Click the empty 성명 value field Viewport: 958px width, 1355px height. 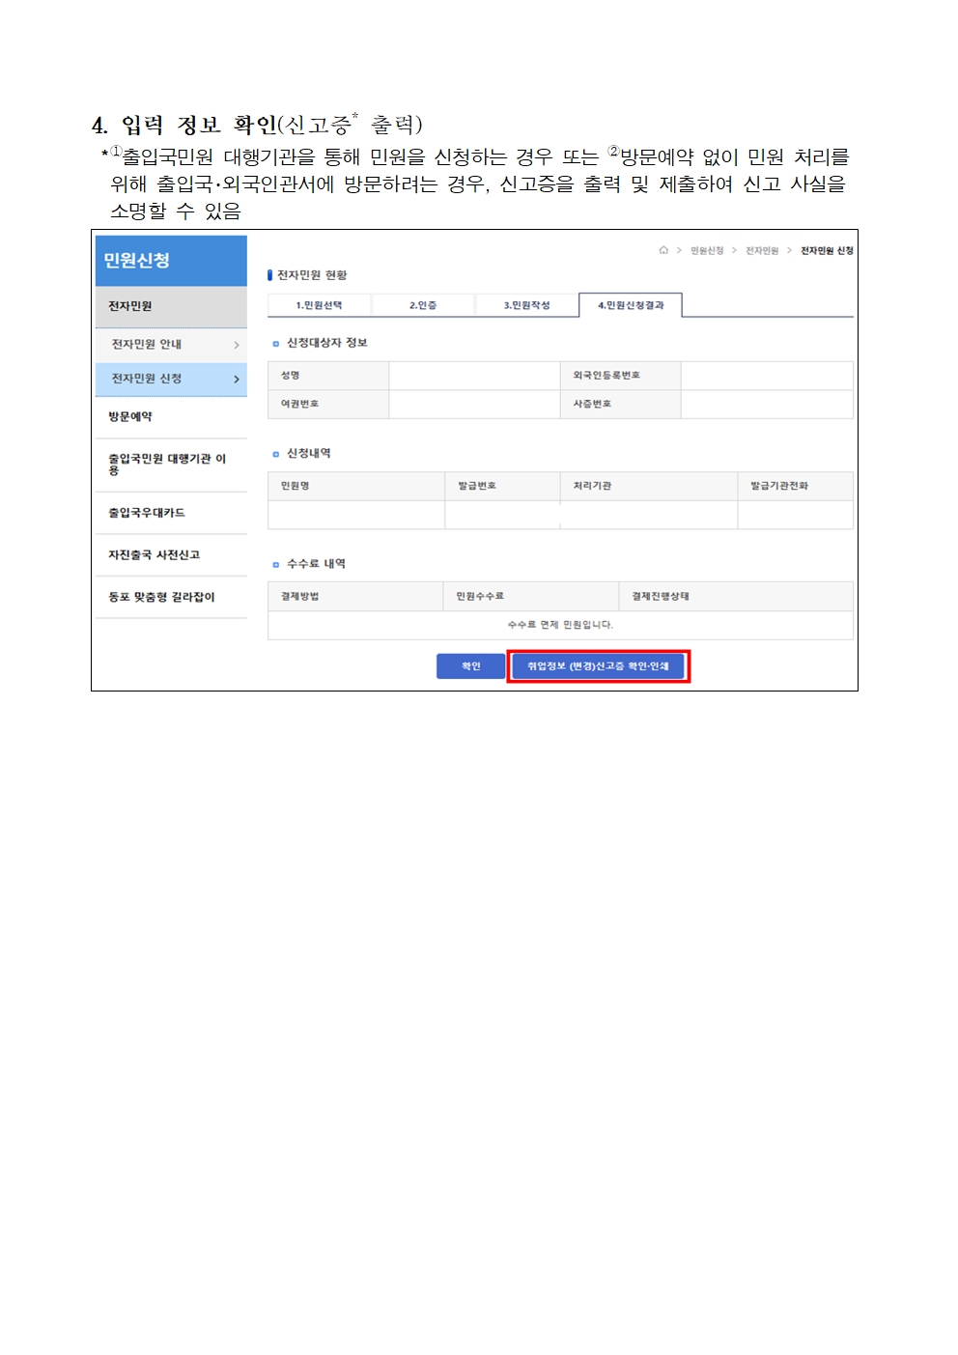[x=474, y=376]
